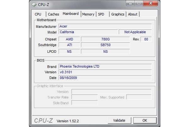Screen dimensions: 189x127
Task: Select the Mainboard tab
Action: 71,14
